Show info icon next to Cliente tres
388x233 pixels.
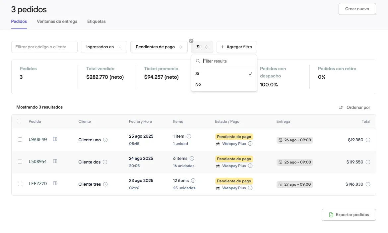(x=105, y=184)
